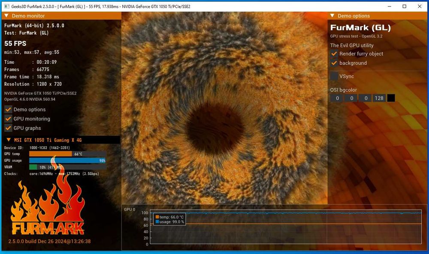Click the orange temp legend marker
Viewport: 429px width, 254px height.
pyautogui.click(x=157, y=217)
